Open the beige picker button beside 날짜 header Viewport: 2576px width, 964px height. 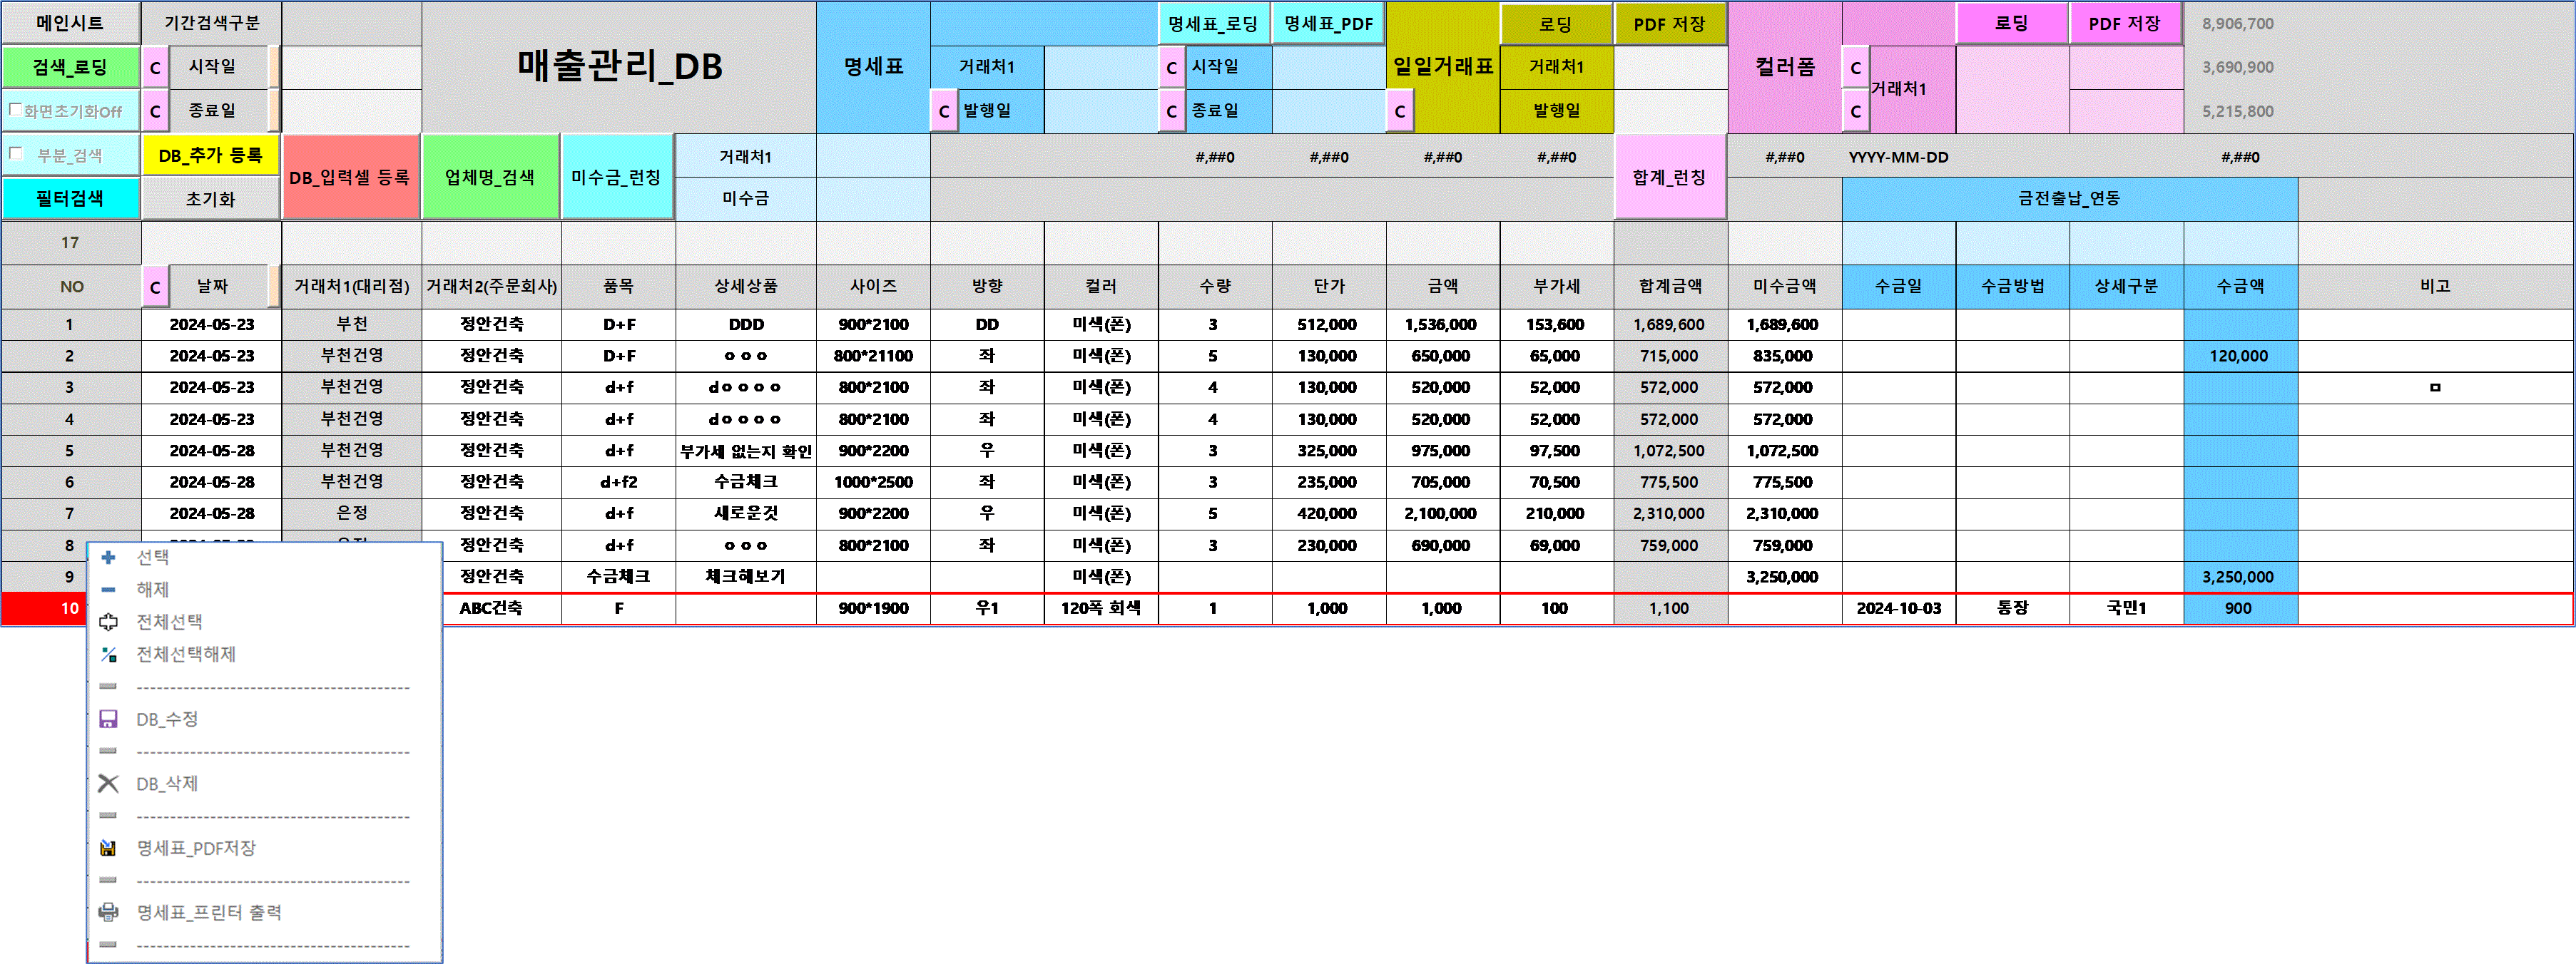pos(274,287)
